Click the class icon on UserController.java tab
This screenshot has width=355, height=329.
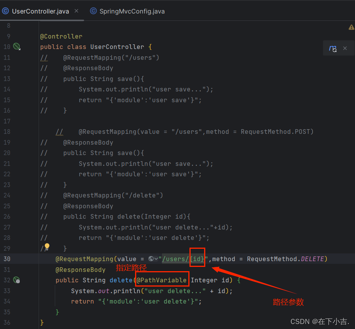click(x=5, y=11)
